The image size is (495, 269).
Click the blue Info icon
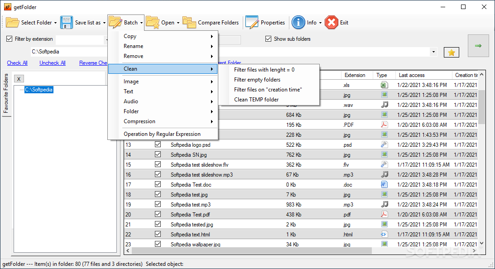pos(298,23)
